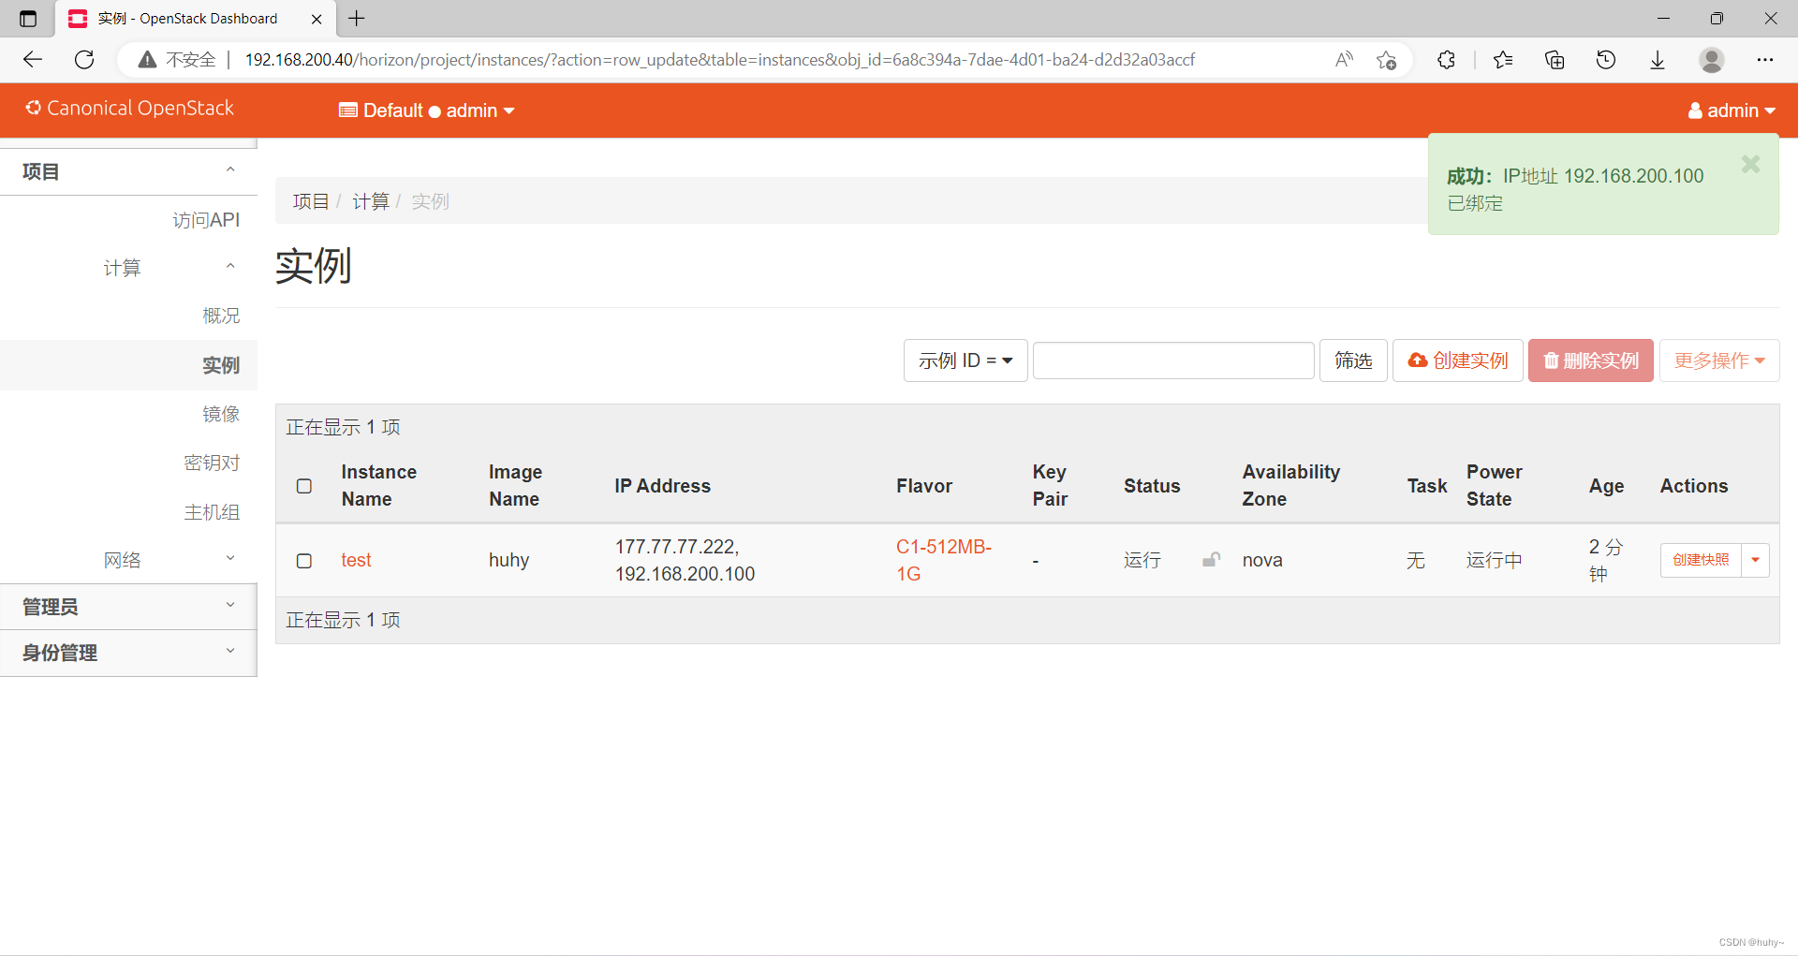Sort by Status column header
1798x956 pixels.
(x=1152, y=486)
